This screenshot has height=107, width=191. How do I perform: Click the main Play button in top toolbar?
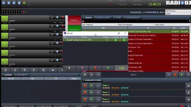coord(4,3)
